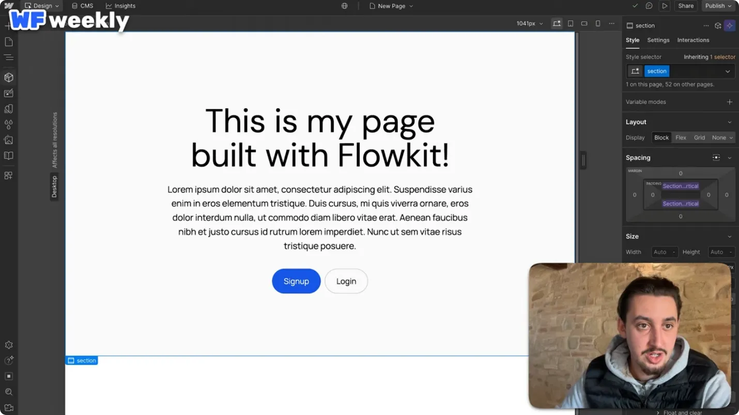Click bottom padding Section...rtical variable
739x415 pixels.
click(x=681, y=204)
